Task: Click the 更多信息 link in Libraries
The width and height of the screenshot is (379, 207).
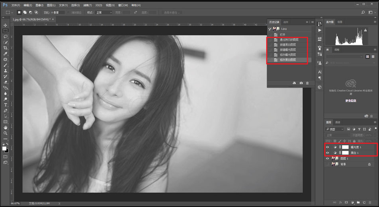Action: pyautogui.click(x=350, y=101)
